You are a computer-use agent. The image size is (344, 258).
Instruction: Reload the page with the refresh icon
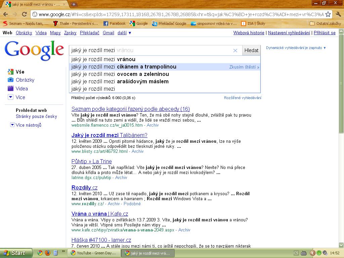[24, 14]
